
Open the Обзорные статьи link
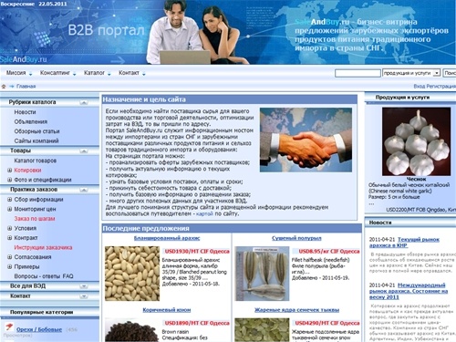click(x=36, y=131)
